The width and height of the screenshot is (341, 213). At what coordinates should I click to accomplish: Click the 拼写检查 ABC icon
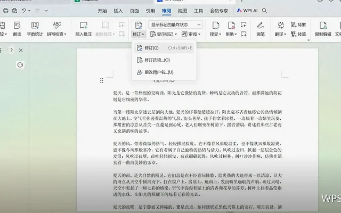pyautogui.click(x=57, y=25)
